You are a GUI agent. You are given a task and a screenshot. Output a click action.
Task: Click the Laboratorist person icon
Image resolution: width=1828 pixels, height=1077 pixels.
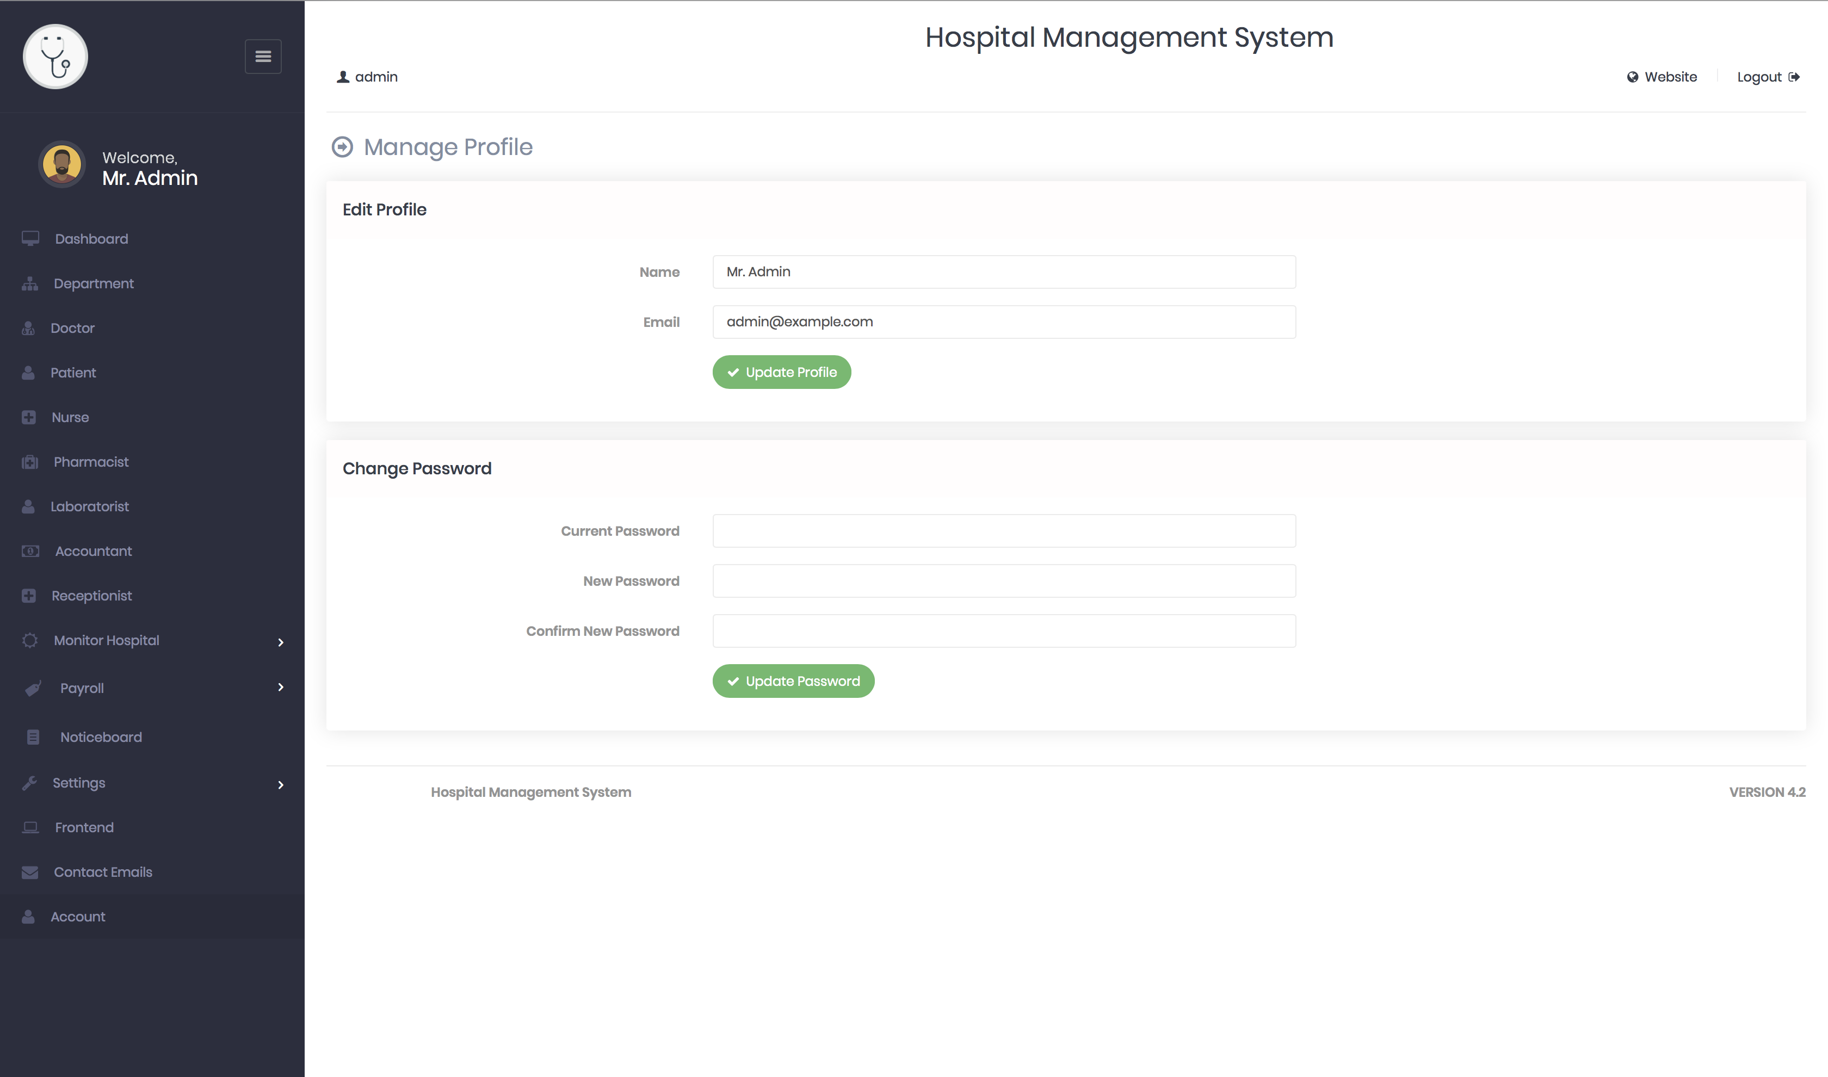28,506
